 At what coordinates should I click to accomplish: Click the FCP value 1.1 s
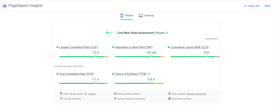[x=96, y=79]
